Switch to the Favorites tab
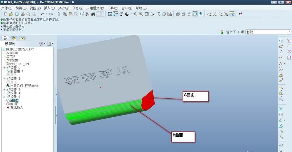Image resolution: width=292 pixels, height=152 pixels. [x=22, y=38]
